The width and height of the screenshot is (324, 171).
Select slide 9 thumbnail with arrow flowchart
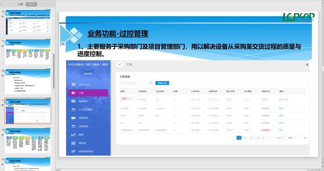tap(28, 51)
